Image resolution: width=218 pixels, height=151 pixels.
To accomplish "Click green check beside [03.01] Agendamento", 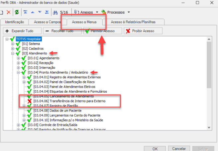I will point(24,58).
